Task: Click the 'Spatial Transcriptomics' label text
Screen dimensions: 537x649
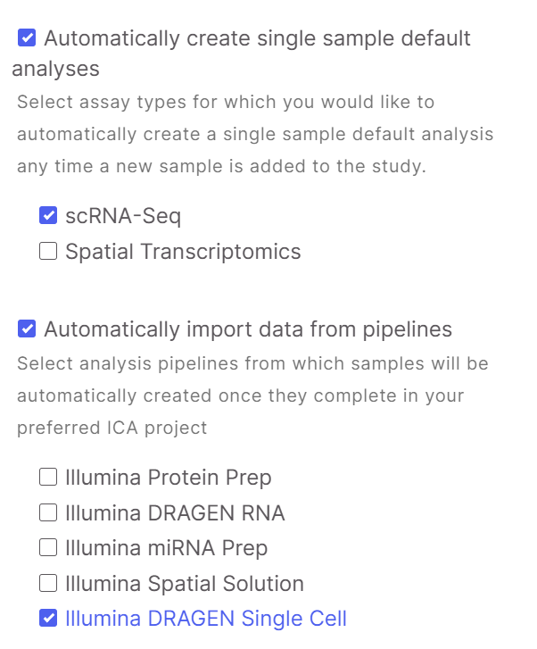Action: [183, 252]
